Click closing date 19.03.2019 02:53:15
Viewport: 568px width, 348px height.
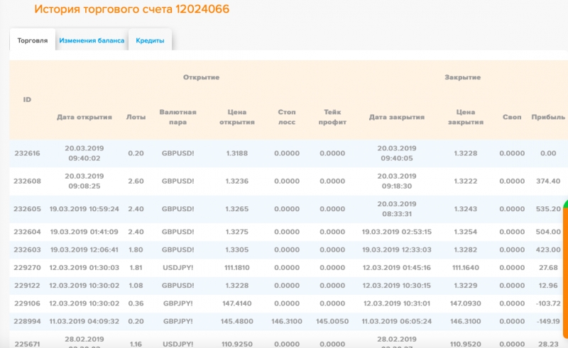point(397,232)
